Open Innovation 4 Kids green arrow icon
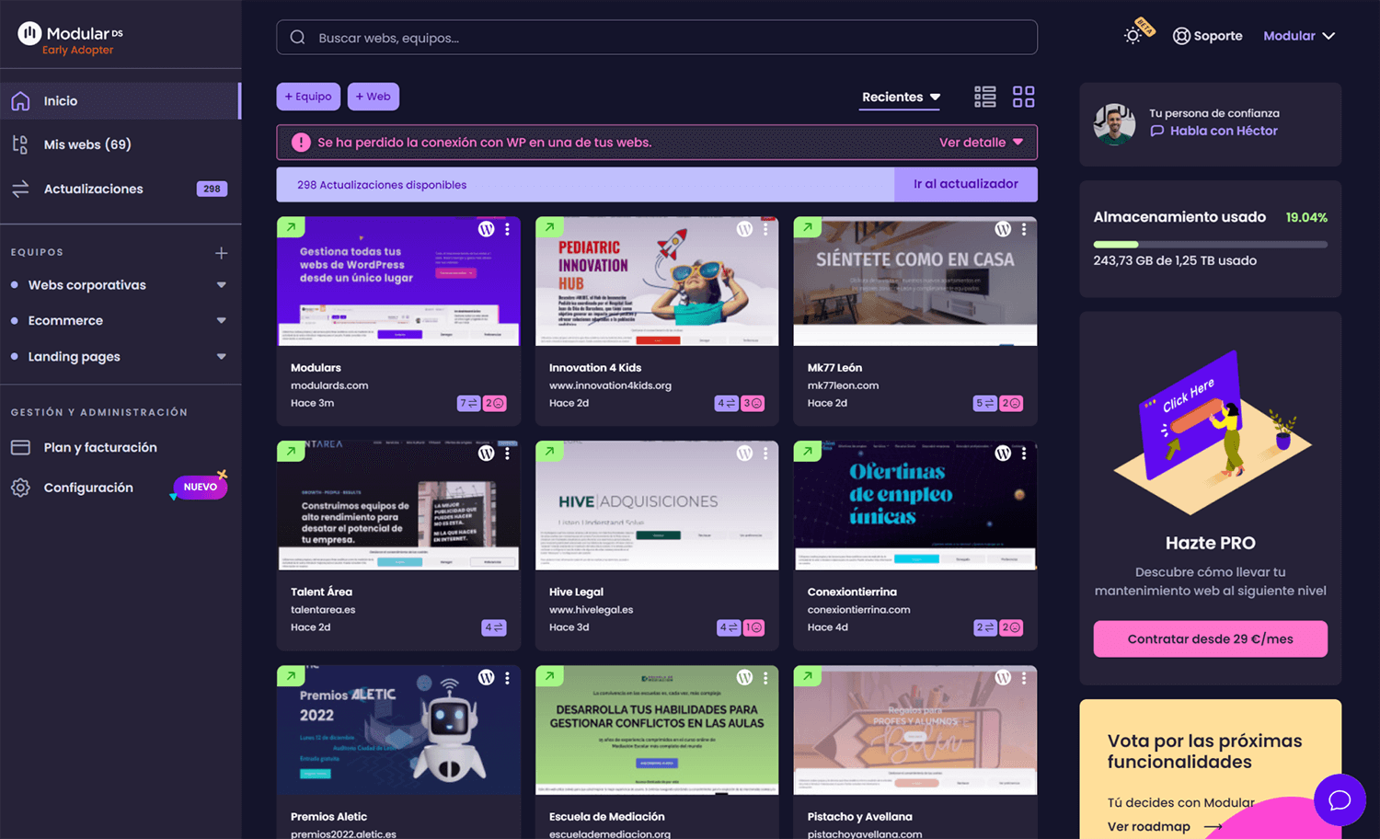This screenshot has height=839, width=1380. point(549,227)
